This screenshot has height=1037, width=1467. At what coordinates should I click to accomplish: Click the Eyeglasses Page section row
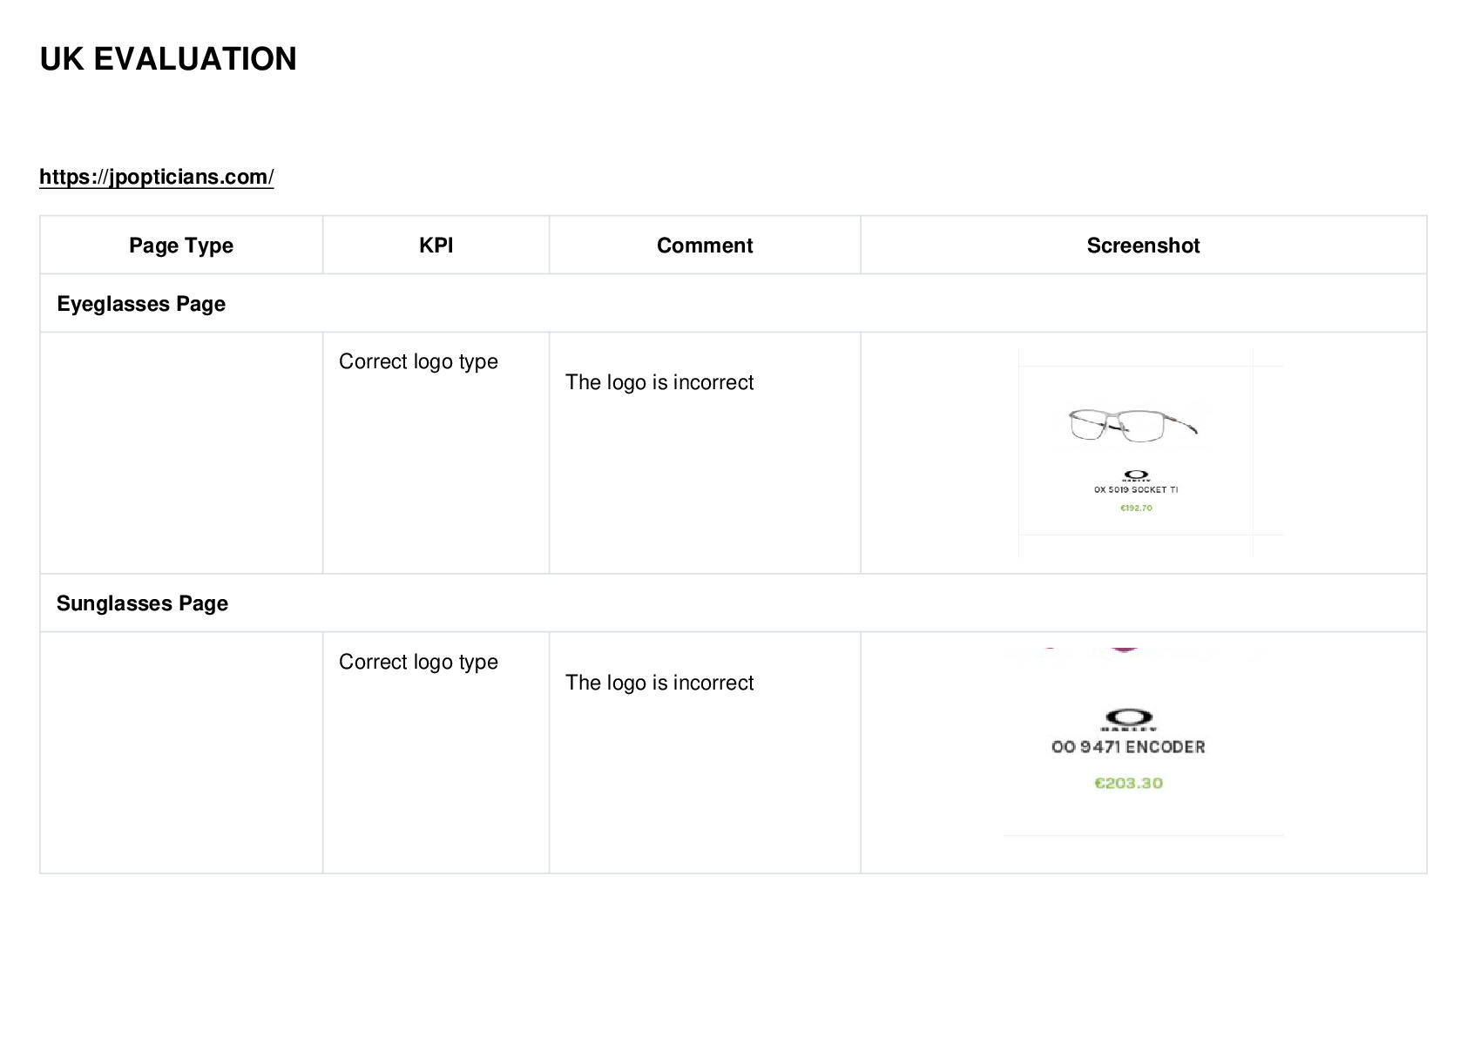point(733,303)
